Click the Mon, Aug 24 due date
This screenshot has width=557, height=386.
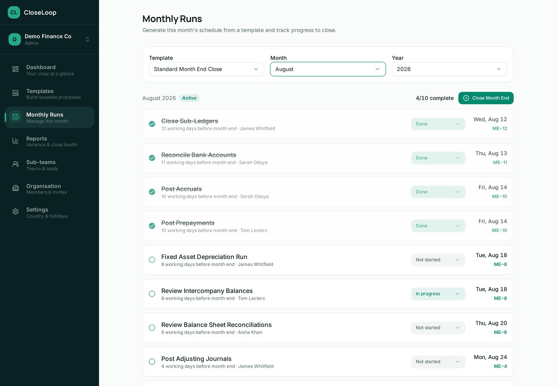point(490,357)
